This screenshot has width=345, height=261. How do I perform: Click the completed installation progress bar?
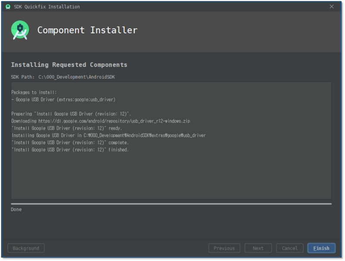(x=171, y=204)
